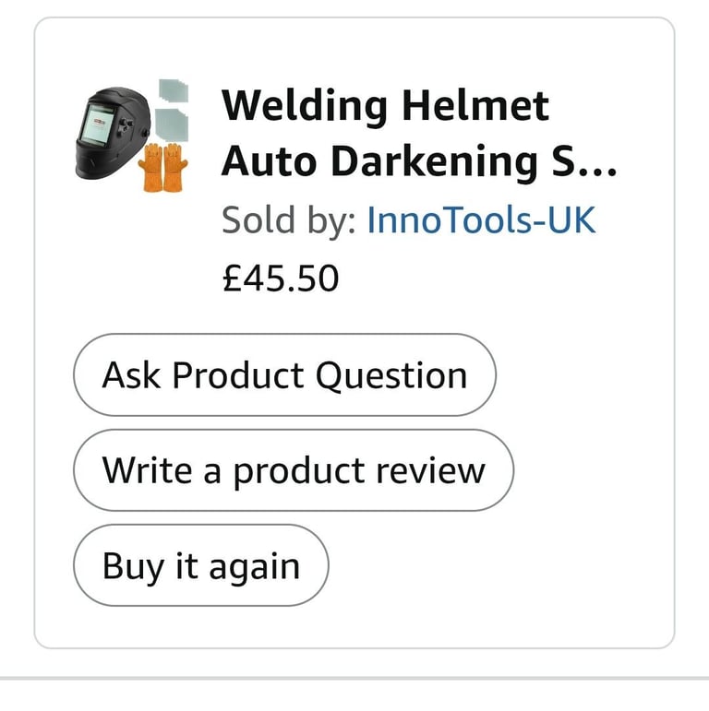Ask the seller a question about this helmet

[284, 375]
